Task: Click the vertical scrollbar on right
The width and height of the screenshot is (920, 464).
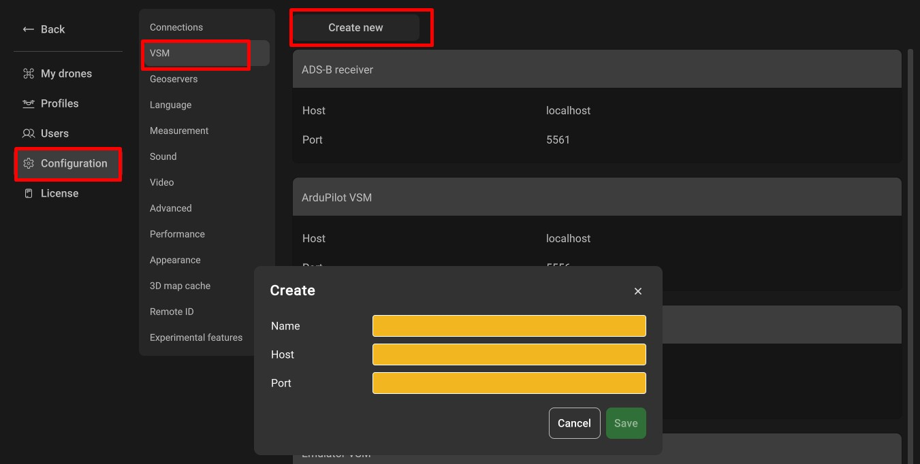Action: (x=910, y=238)
